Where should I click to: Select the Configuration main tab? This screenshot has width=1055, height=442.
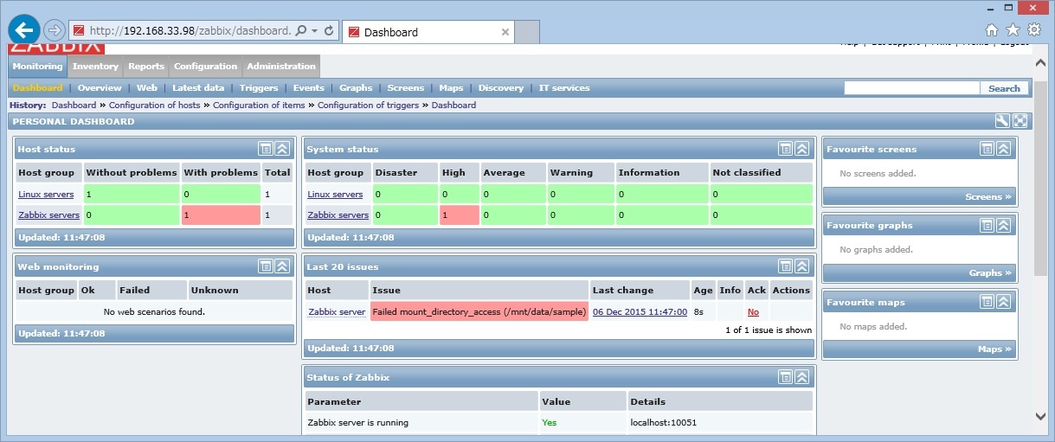(205, 66)
